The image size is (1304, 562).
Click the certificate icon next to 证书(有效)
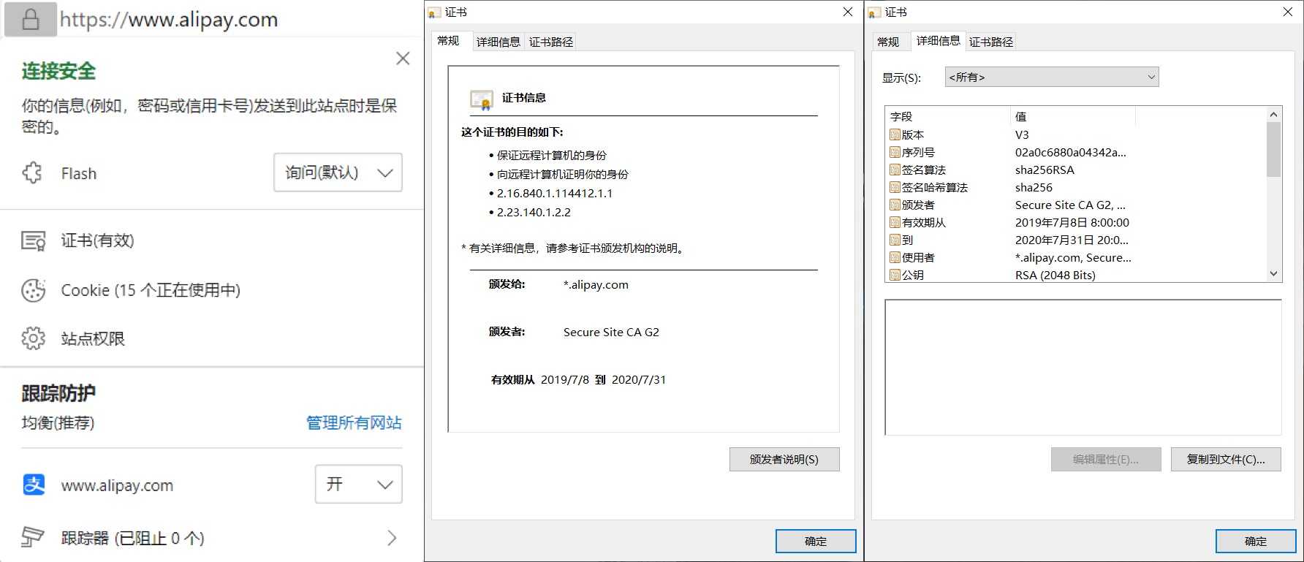tap(34, 240)
